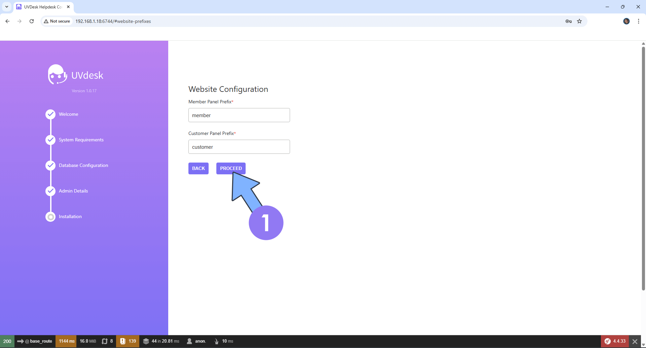Viewport: 646px width, 348px height.
Task: Open the saved passwords key icon
Action: click(569, 21)
